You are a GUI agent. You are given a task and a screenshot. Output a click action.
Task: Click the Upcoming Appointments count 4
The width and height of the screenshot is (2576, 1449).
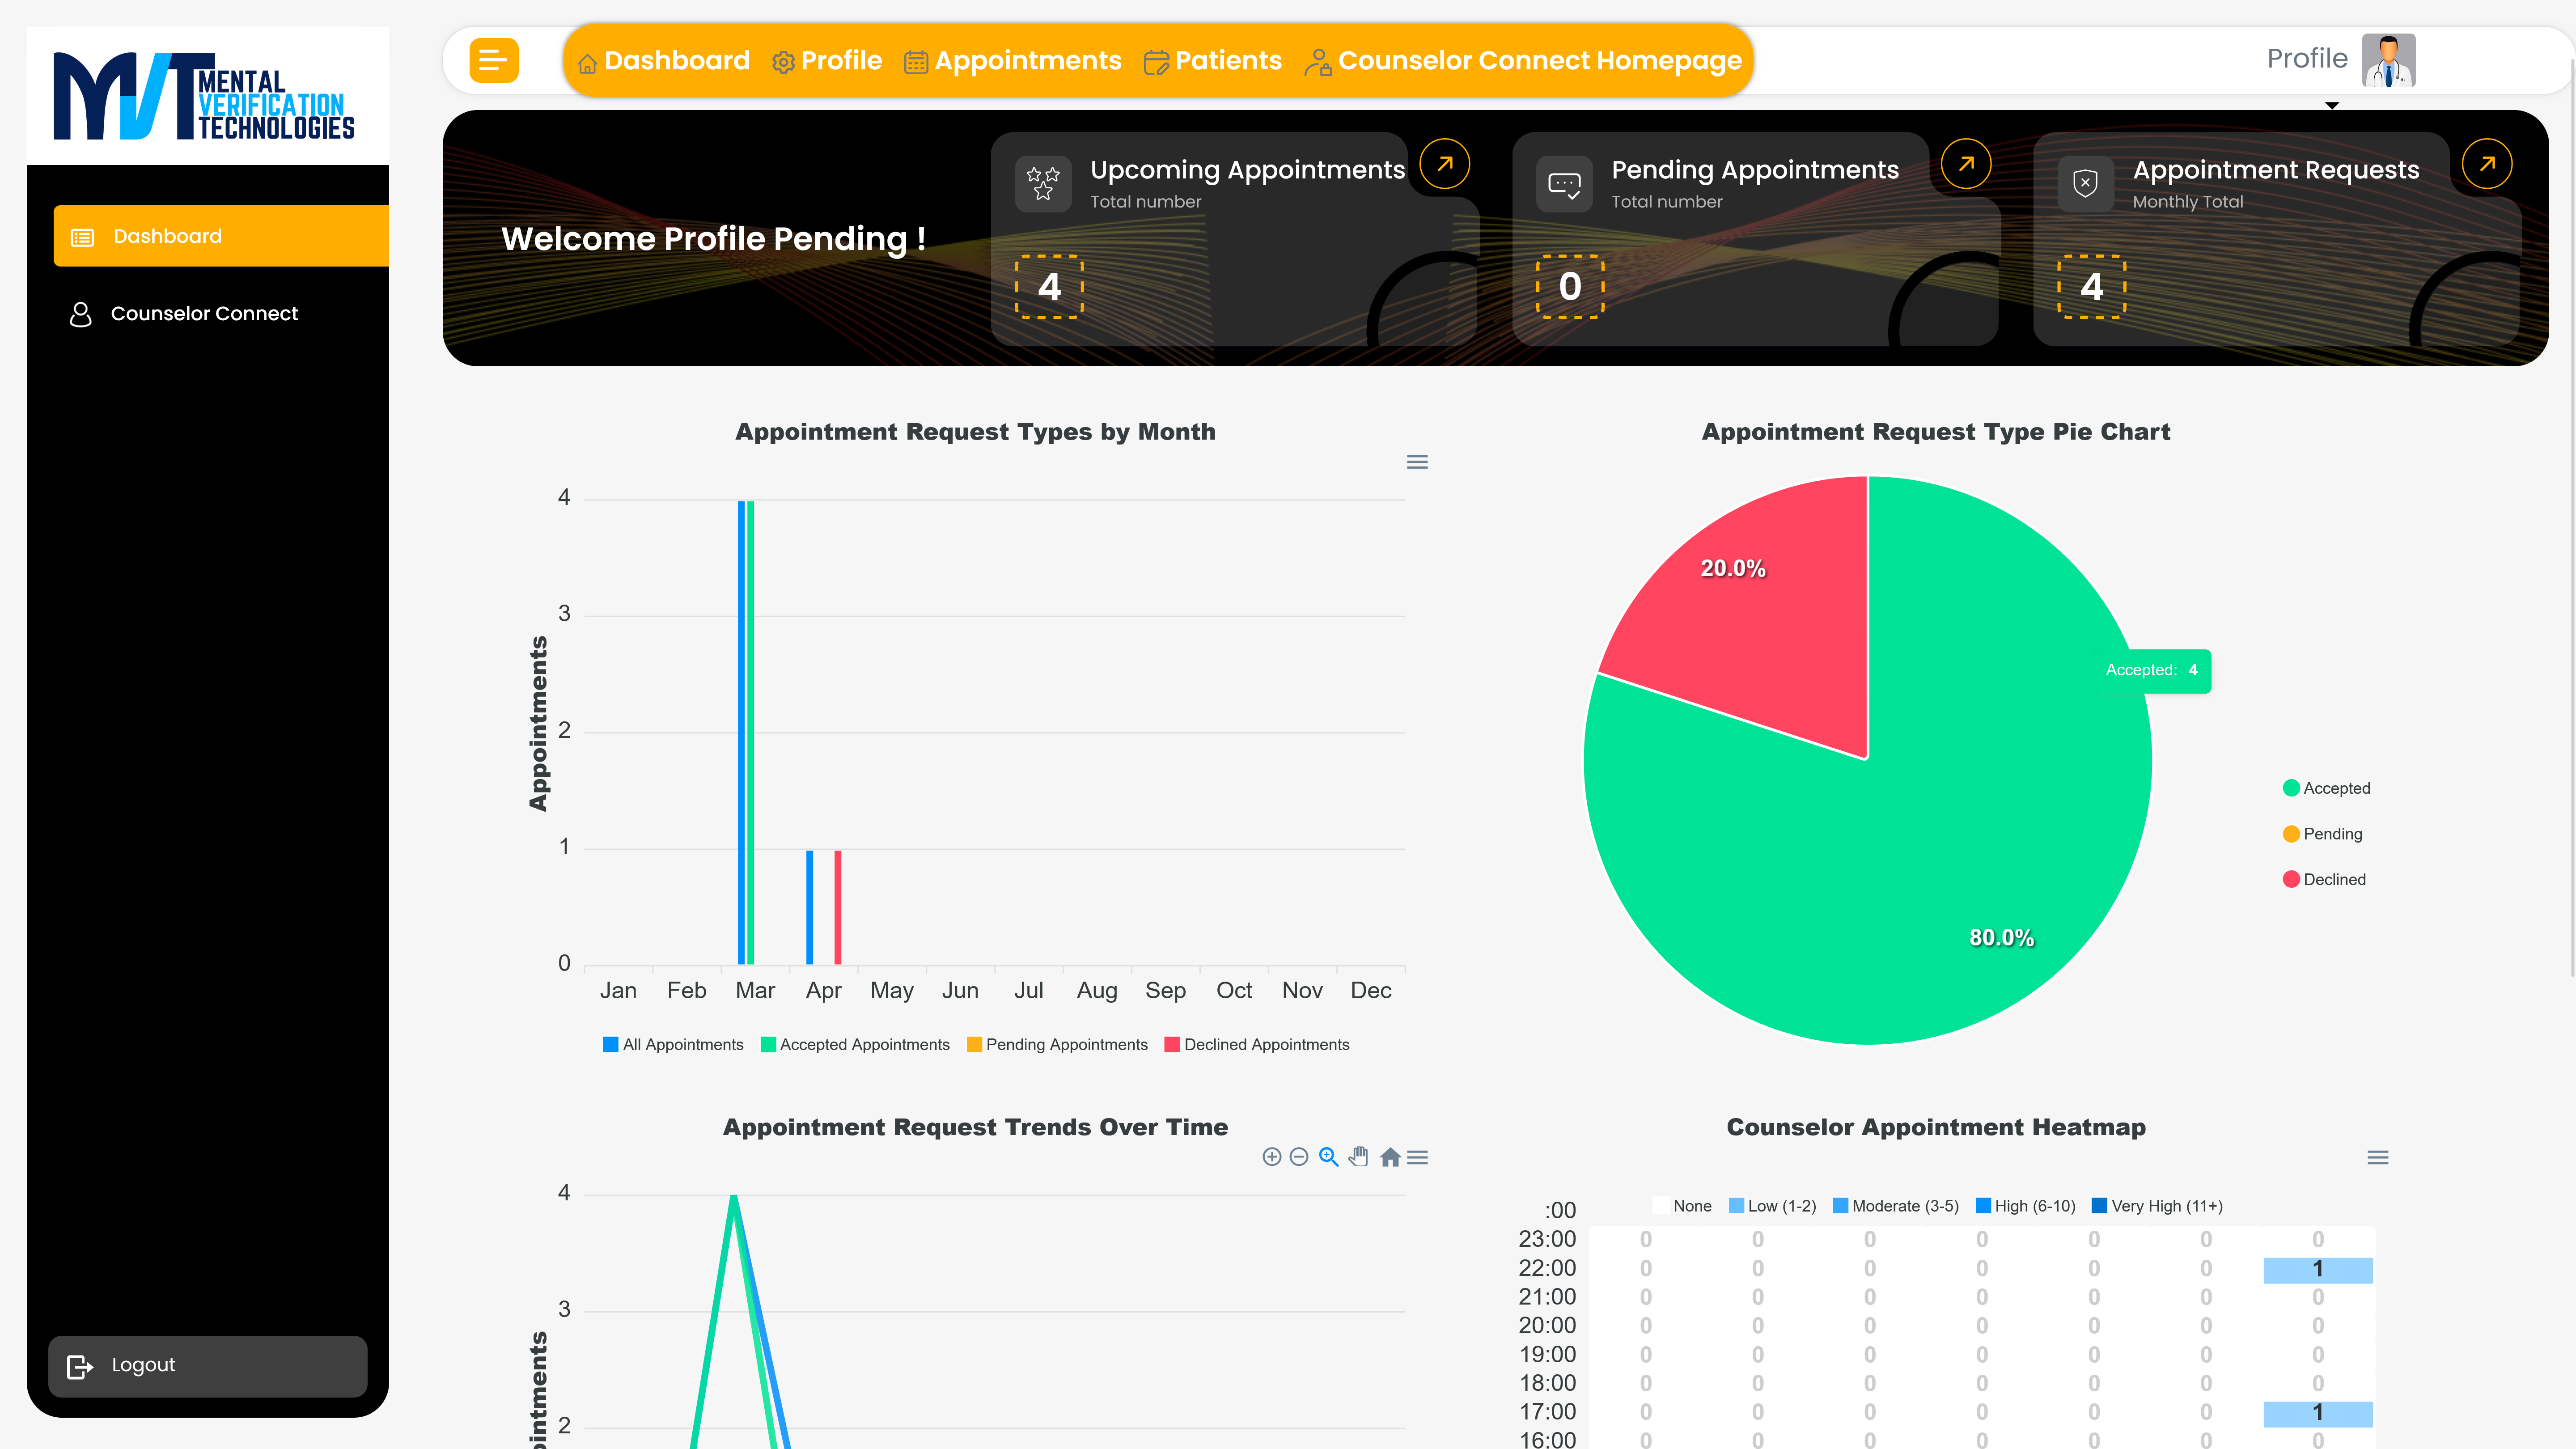click(1049, 287)
